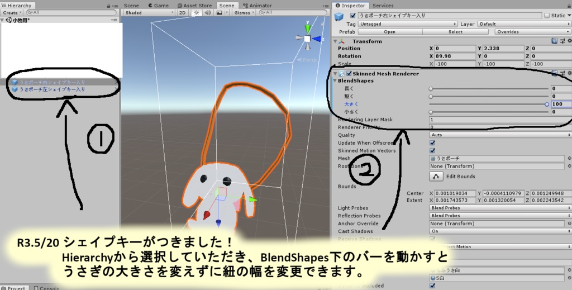Switch to the Services tab
Screen dimensions: 572x290
(383, 6)
